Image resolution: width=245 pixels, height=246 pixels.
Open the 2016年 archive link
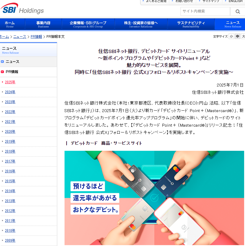tap(10, 171)
